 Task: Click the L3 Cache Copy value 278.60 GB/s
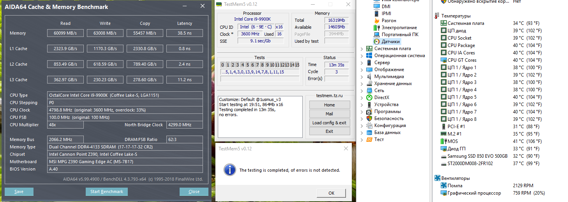tap(145, 80)
